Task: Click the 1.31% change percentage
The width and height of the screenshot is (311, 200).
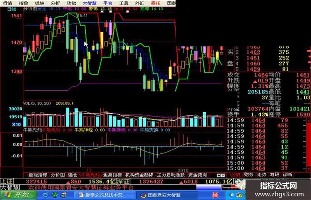Action: [259, 86]
